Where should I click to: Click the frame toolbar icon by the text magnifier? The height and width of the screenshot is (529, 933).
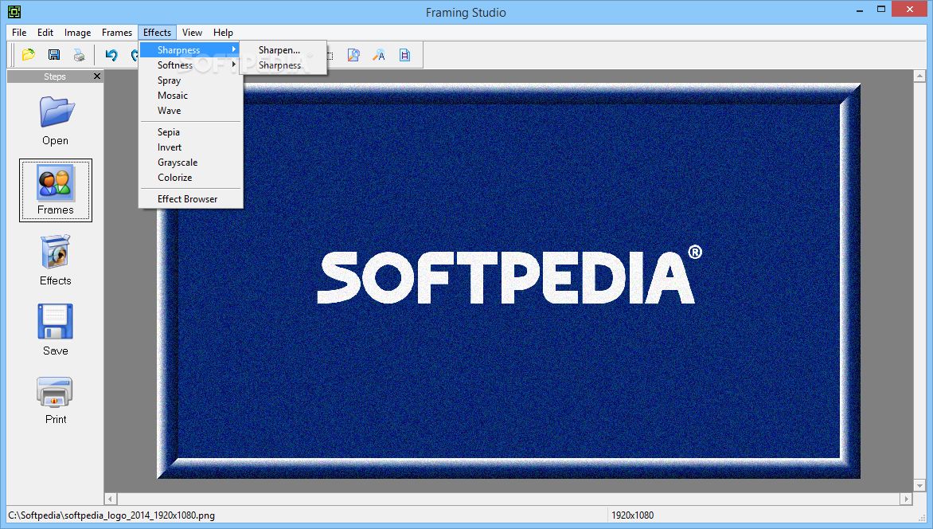pyautogui.click(x=404, y=55)
